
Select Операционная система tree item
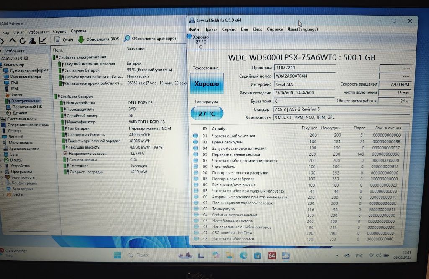pos(25,125)
